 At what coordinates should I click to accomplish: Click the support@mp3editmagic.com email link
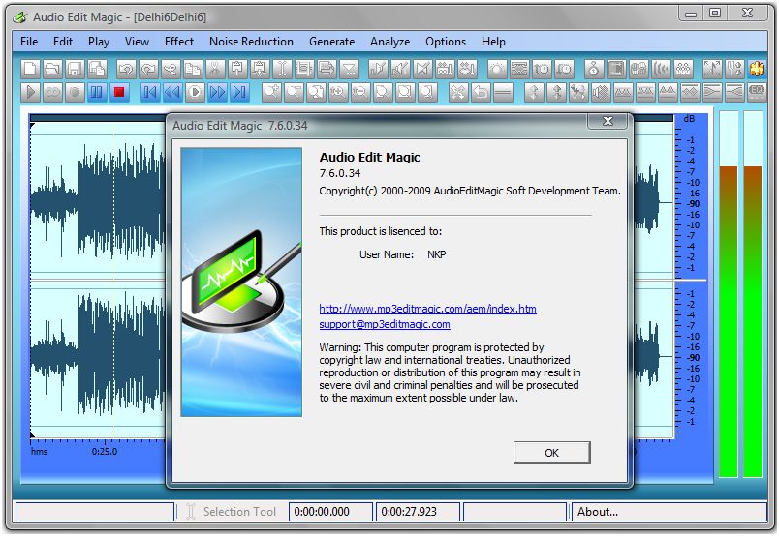click(385, 324)
